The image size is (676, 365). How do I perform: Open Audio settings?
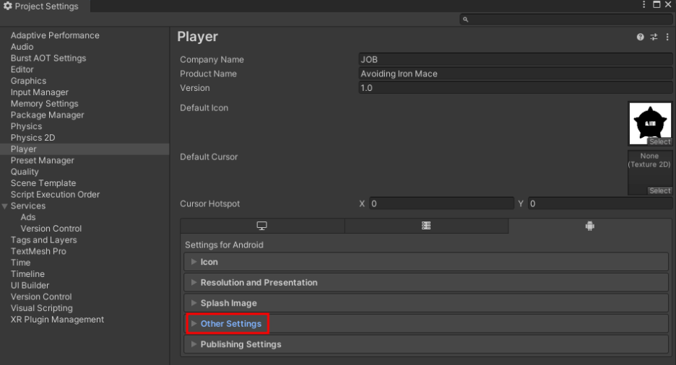coord(22,46)
